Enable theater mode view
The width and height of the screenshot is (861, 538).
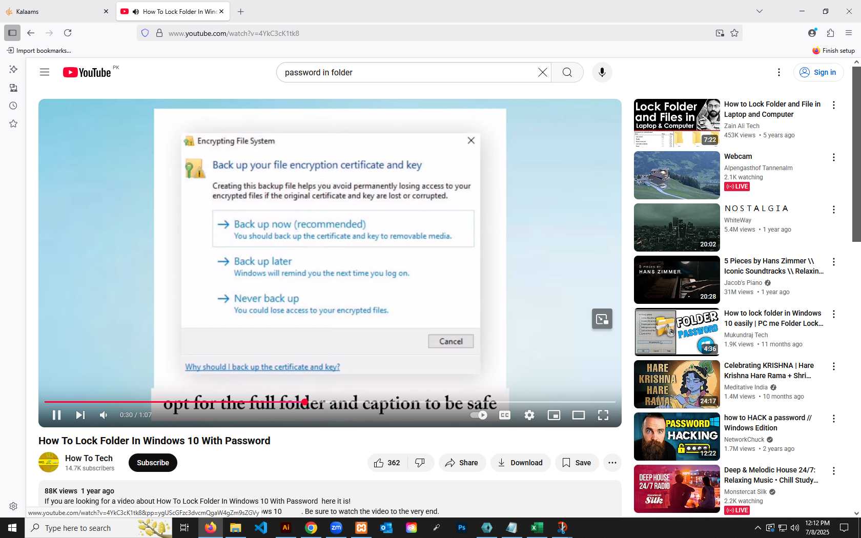(579, 415)
